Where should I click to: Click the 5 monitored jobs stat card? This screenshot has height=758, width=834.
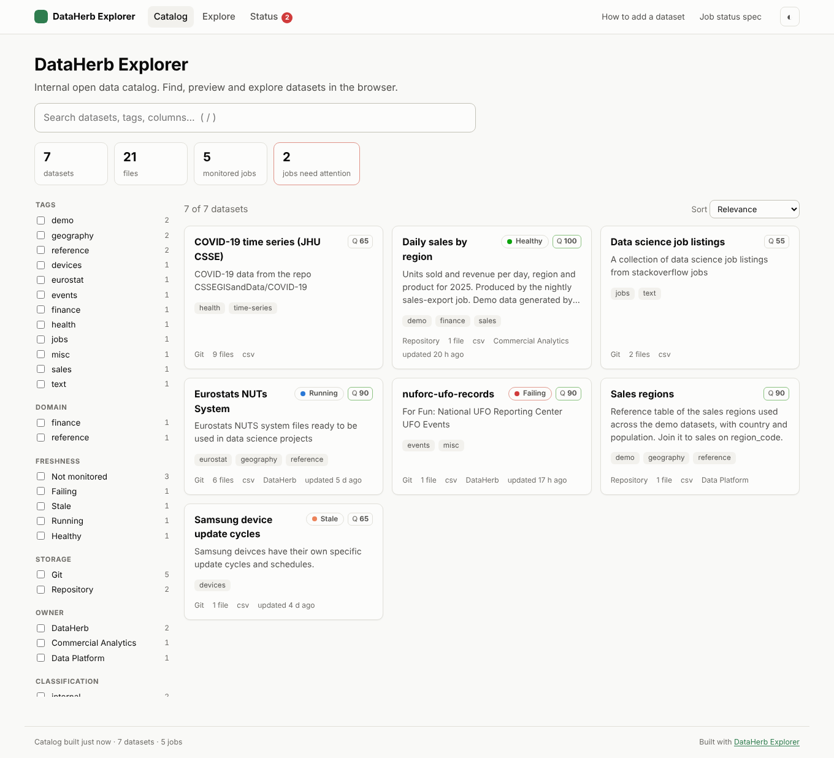click(231, 164)
